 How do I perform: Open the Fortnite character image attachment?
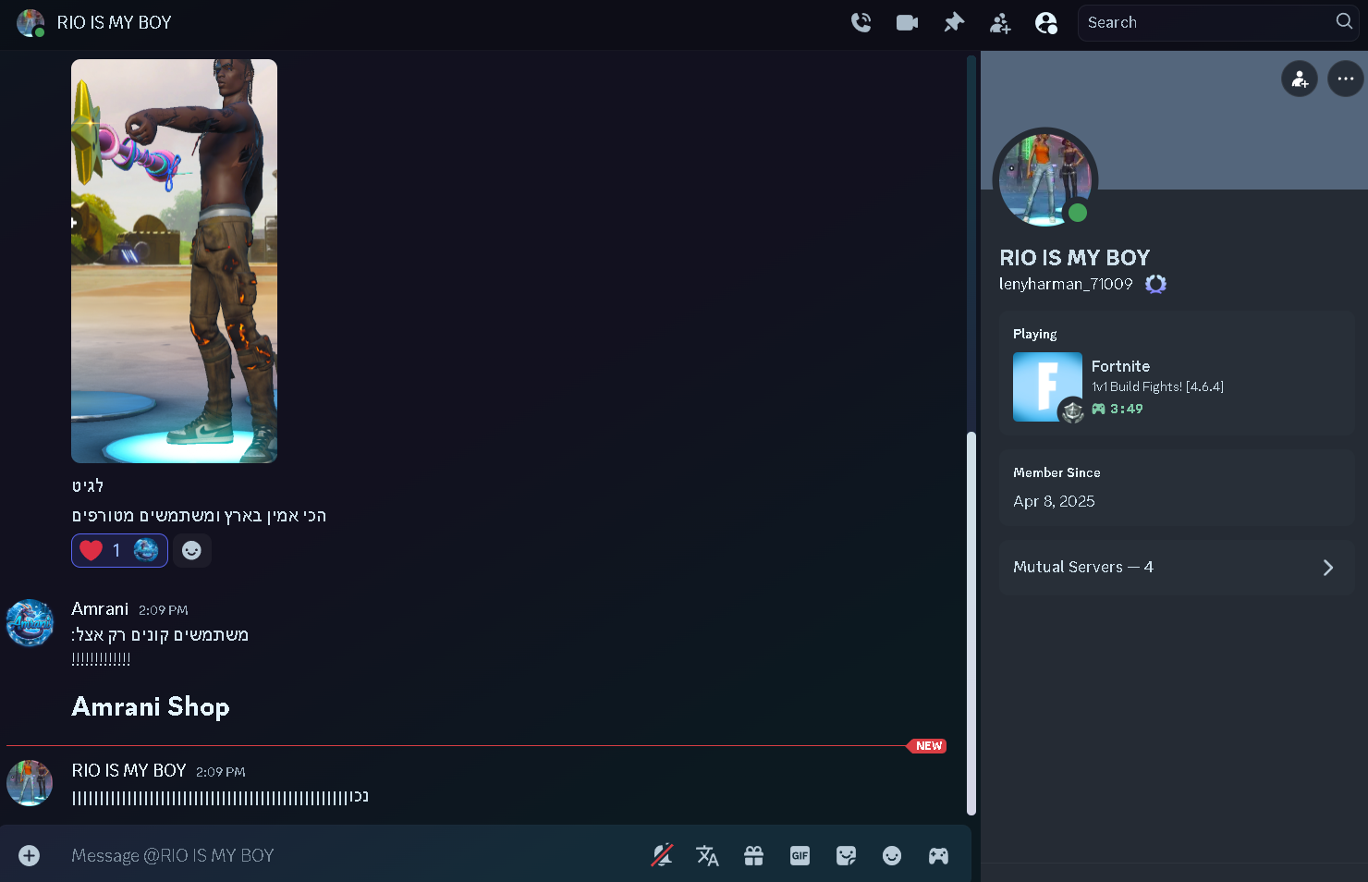[x=174, y=261]
